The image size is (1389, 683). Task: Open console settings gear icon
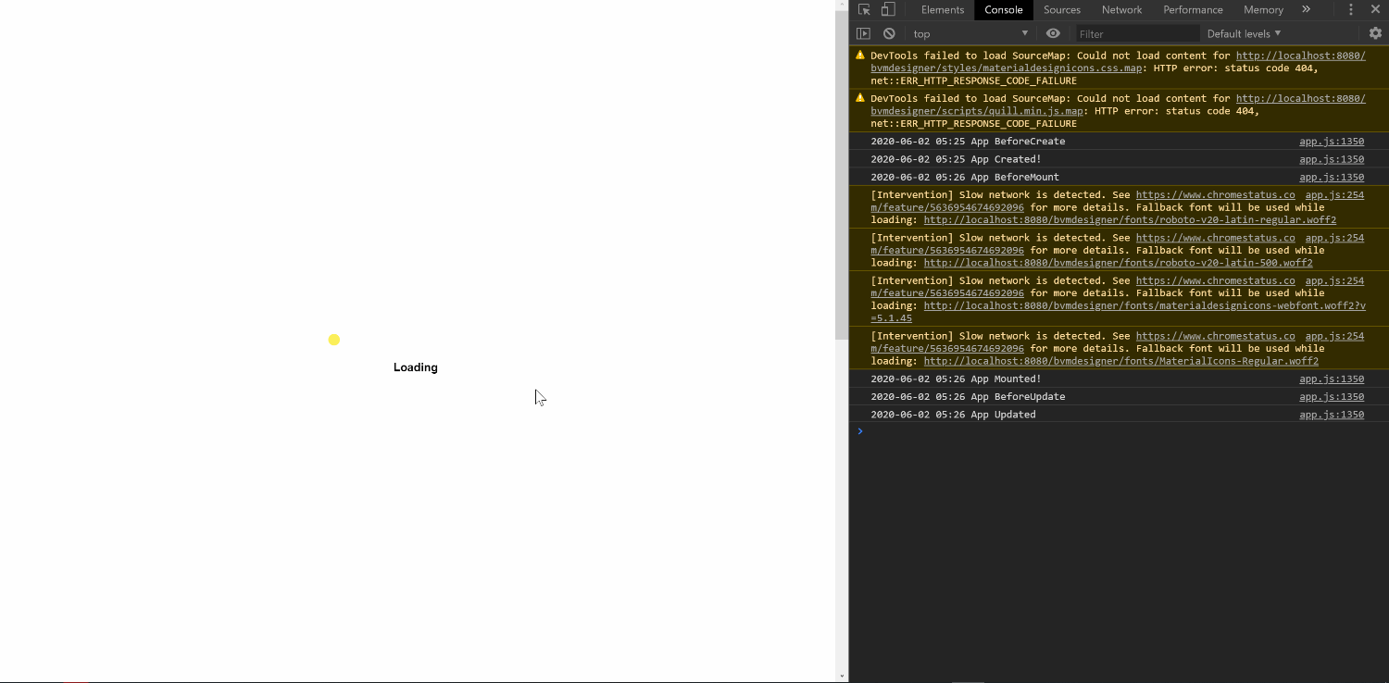point(1375,33)
